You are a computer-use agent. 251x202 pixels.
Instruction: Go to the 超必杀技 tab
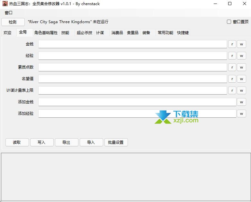click(x=84, y=33)
